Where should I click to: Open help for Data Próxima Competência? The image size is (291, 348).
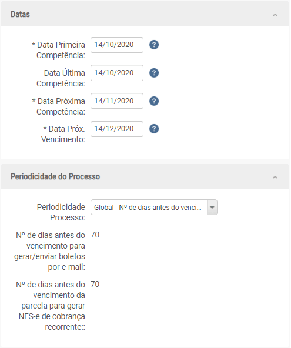click(154, 101)
